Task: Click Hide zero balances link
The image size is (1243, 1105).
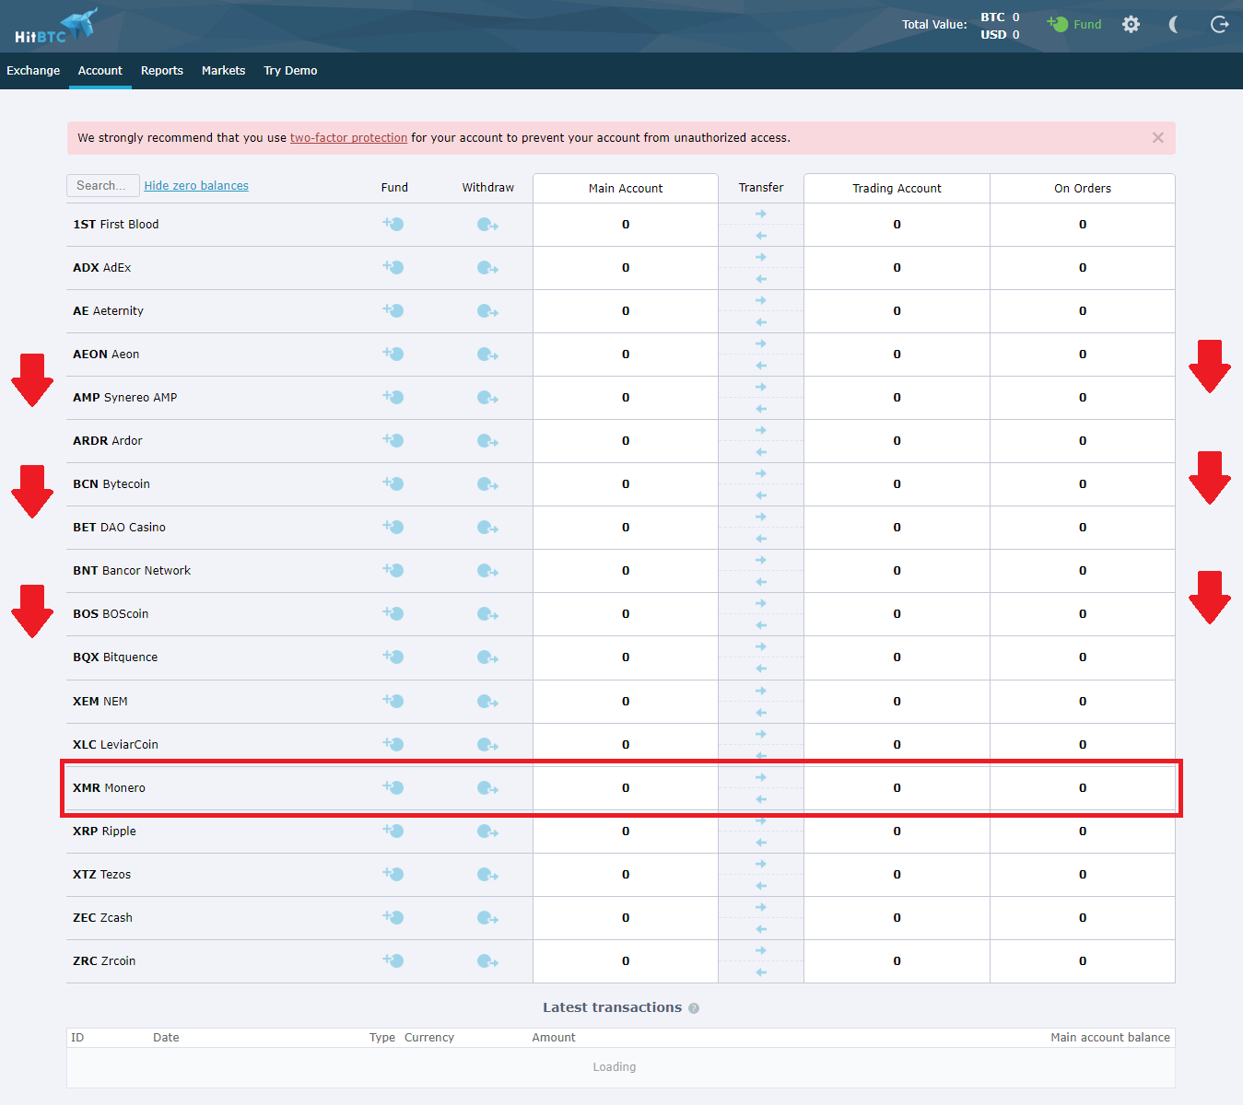Action: (196, 186)
